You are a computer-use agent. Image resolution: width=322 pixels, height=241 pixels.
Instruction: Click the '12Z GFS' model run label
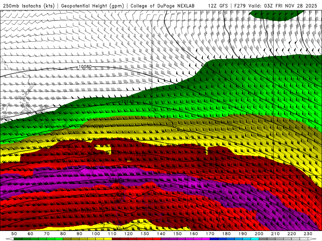click(x=218, y=6)
